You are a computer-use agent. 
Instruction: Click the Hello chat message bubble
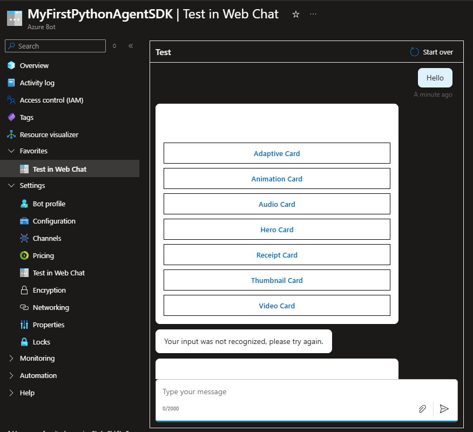click(435, 78)
